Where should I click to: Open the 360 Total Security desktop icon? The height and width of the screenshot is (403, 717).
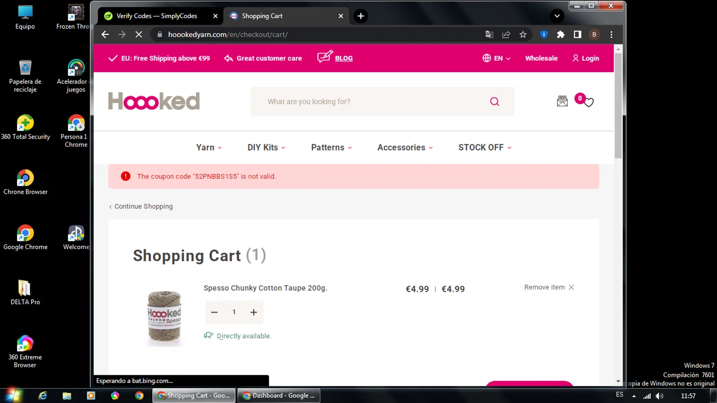25,127
